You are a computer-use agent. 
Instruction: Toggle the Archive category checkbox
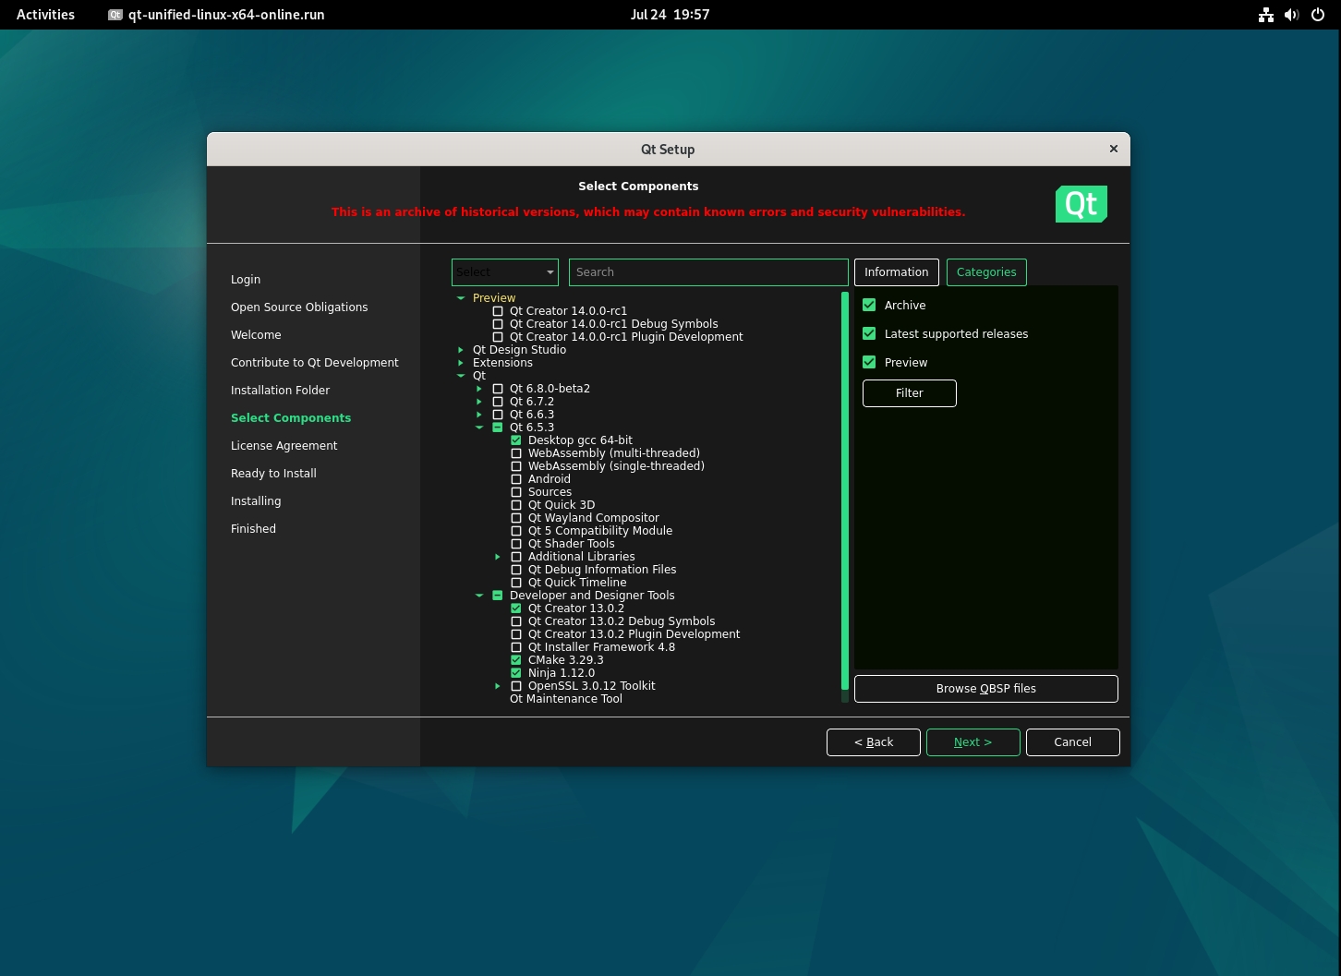pos(869,305)
